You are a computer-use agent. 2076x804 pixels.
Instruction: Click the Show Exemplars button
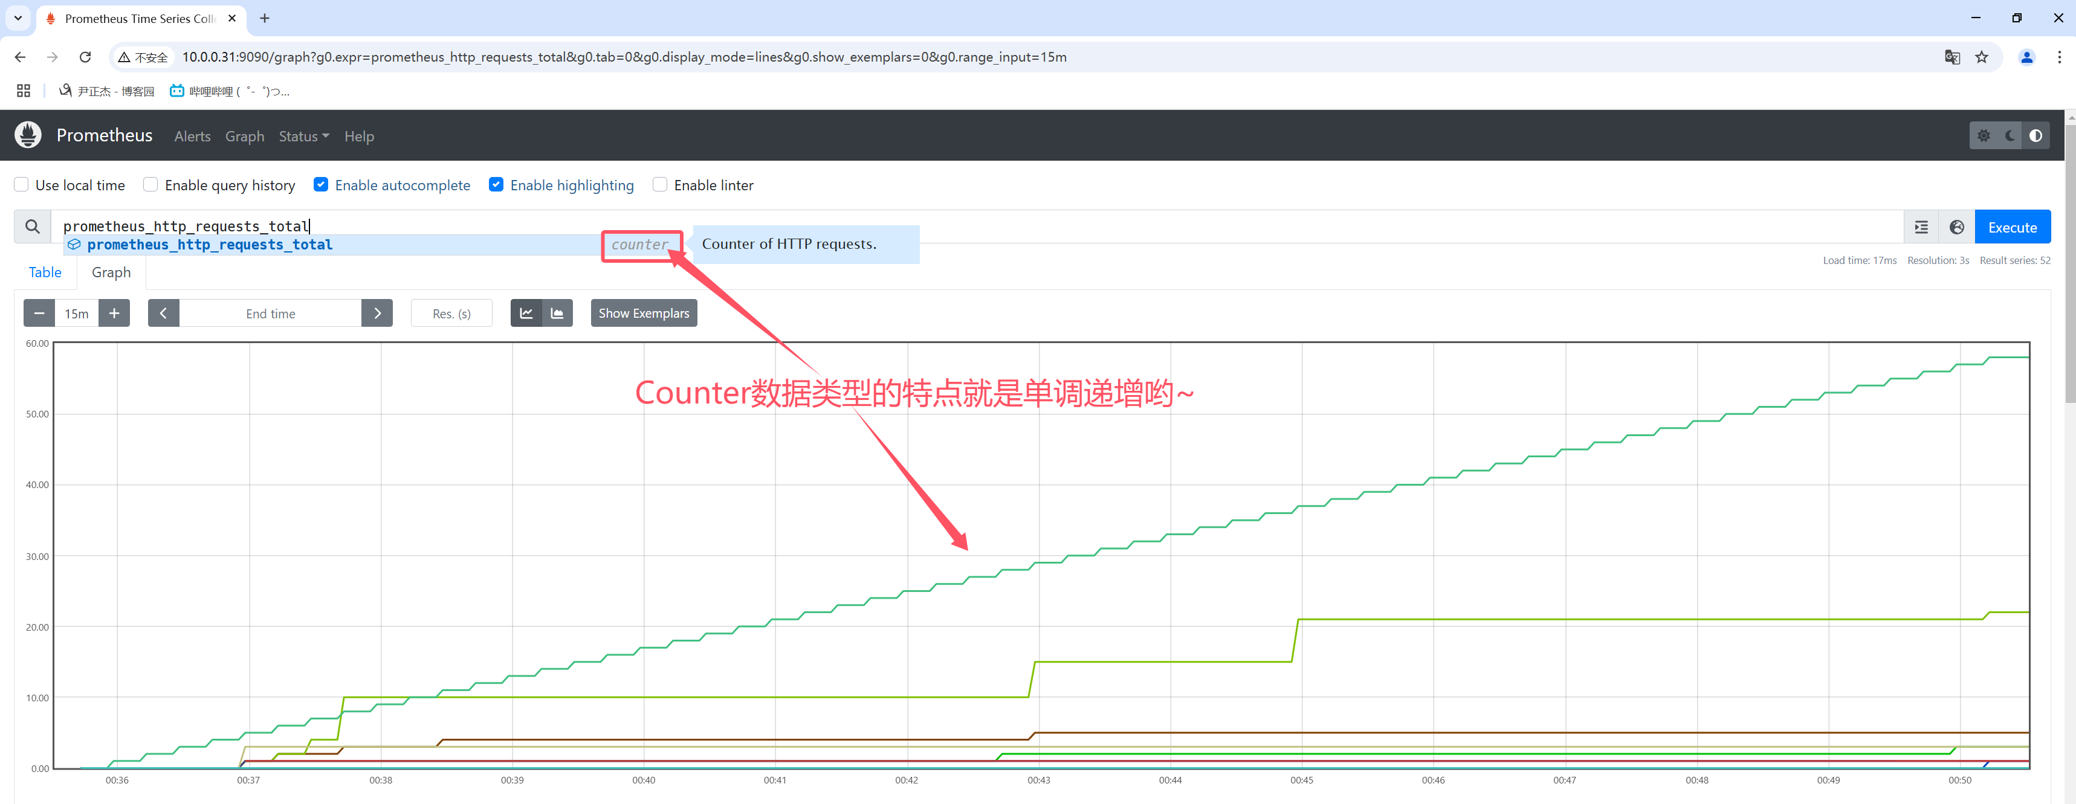[643, 314]
